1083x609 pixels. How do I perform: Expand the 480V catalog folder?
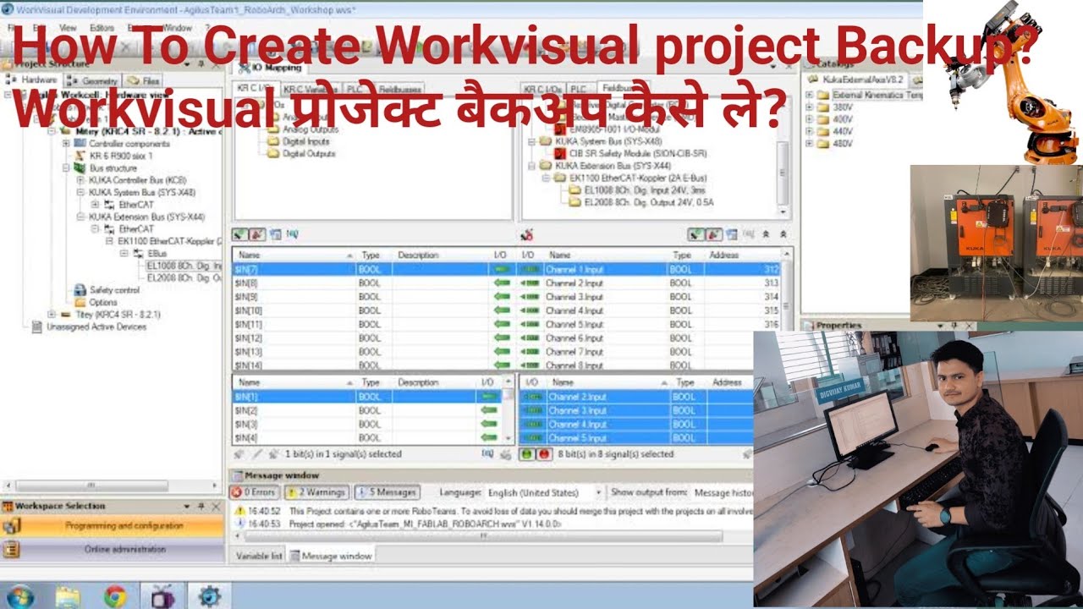[x=810, y=143]
